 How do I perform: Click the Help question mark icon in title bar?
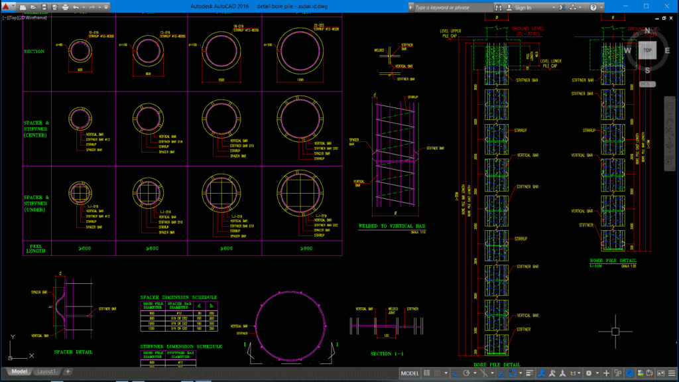pos(594,7)
